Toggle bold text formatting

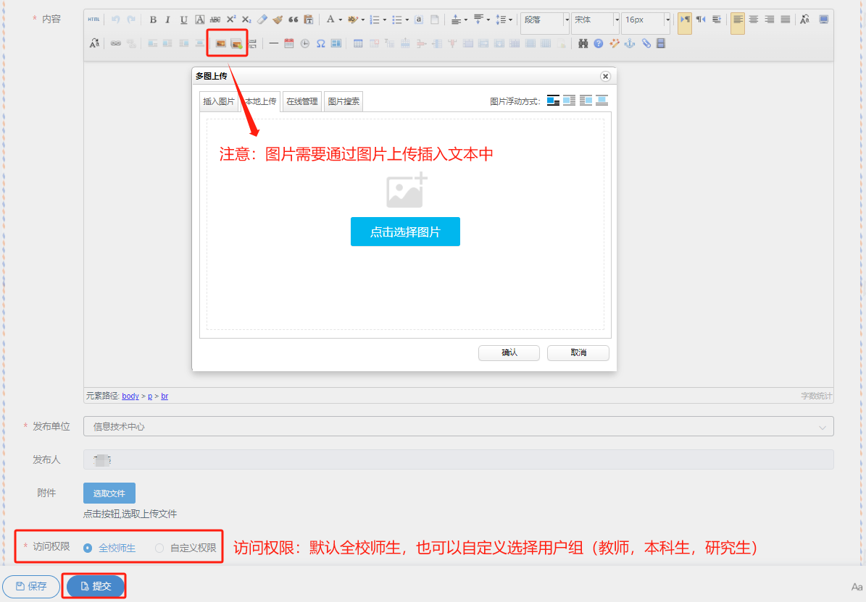click(153, 20)
